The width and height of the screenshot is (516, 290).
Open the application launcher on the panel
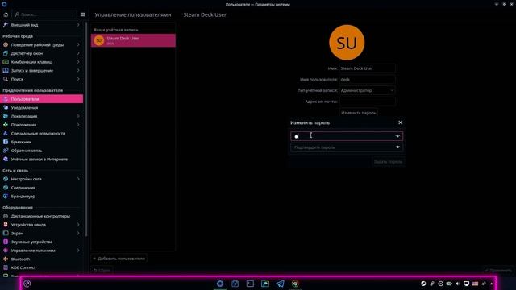point(27,284)
